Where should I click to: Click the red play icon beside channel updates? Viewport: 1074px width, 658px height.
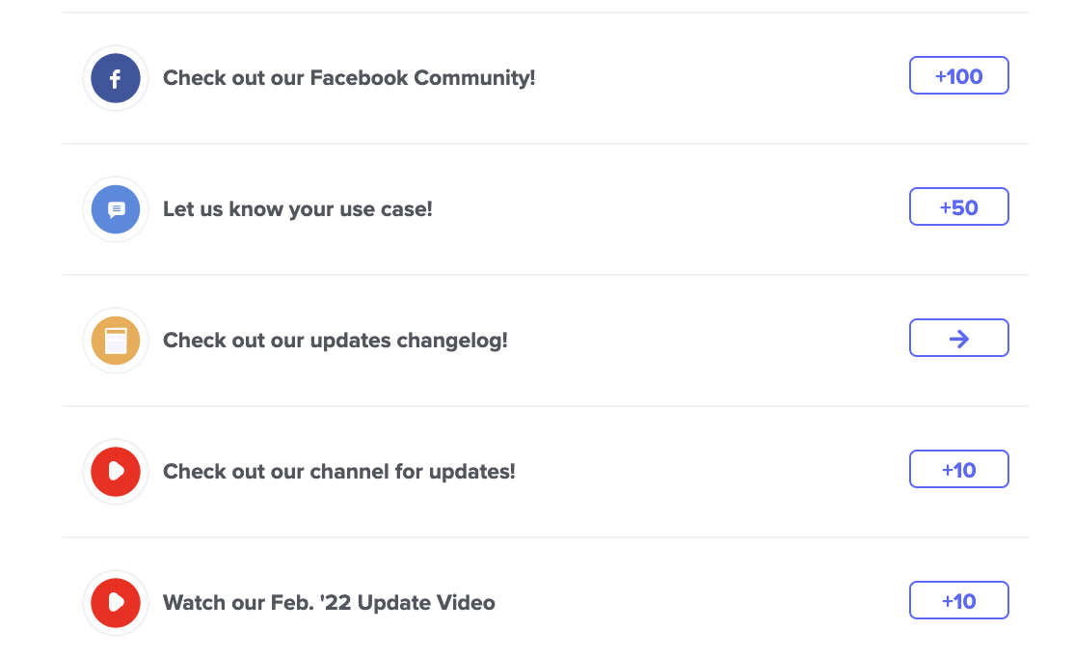[116, 472]
